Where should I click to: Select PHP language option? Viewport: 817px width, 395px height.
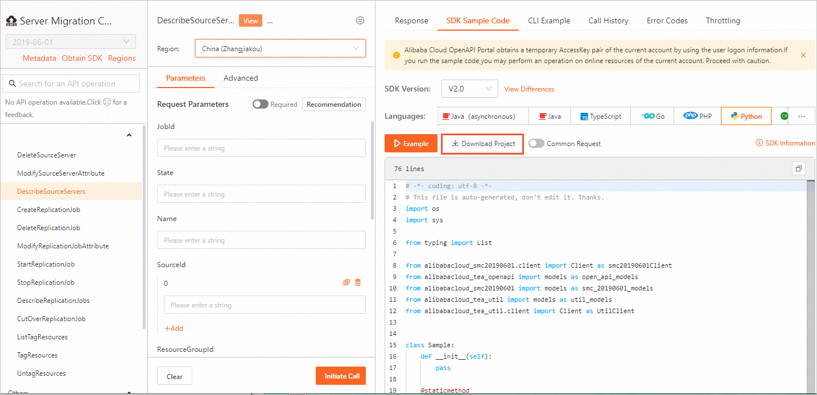click(698, 116)
